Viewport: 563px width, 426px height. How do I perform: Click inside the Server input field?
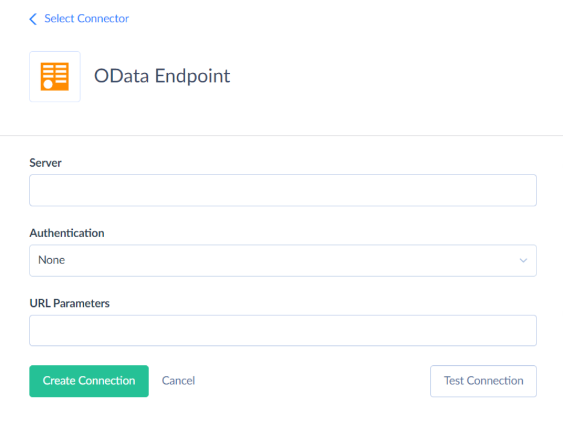point(283,190)
